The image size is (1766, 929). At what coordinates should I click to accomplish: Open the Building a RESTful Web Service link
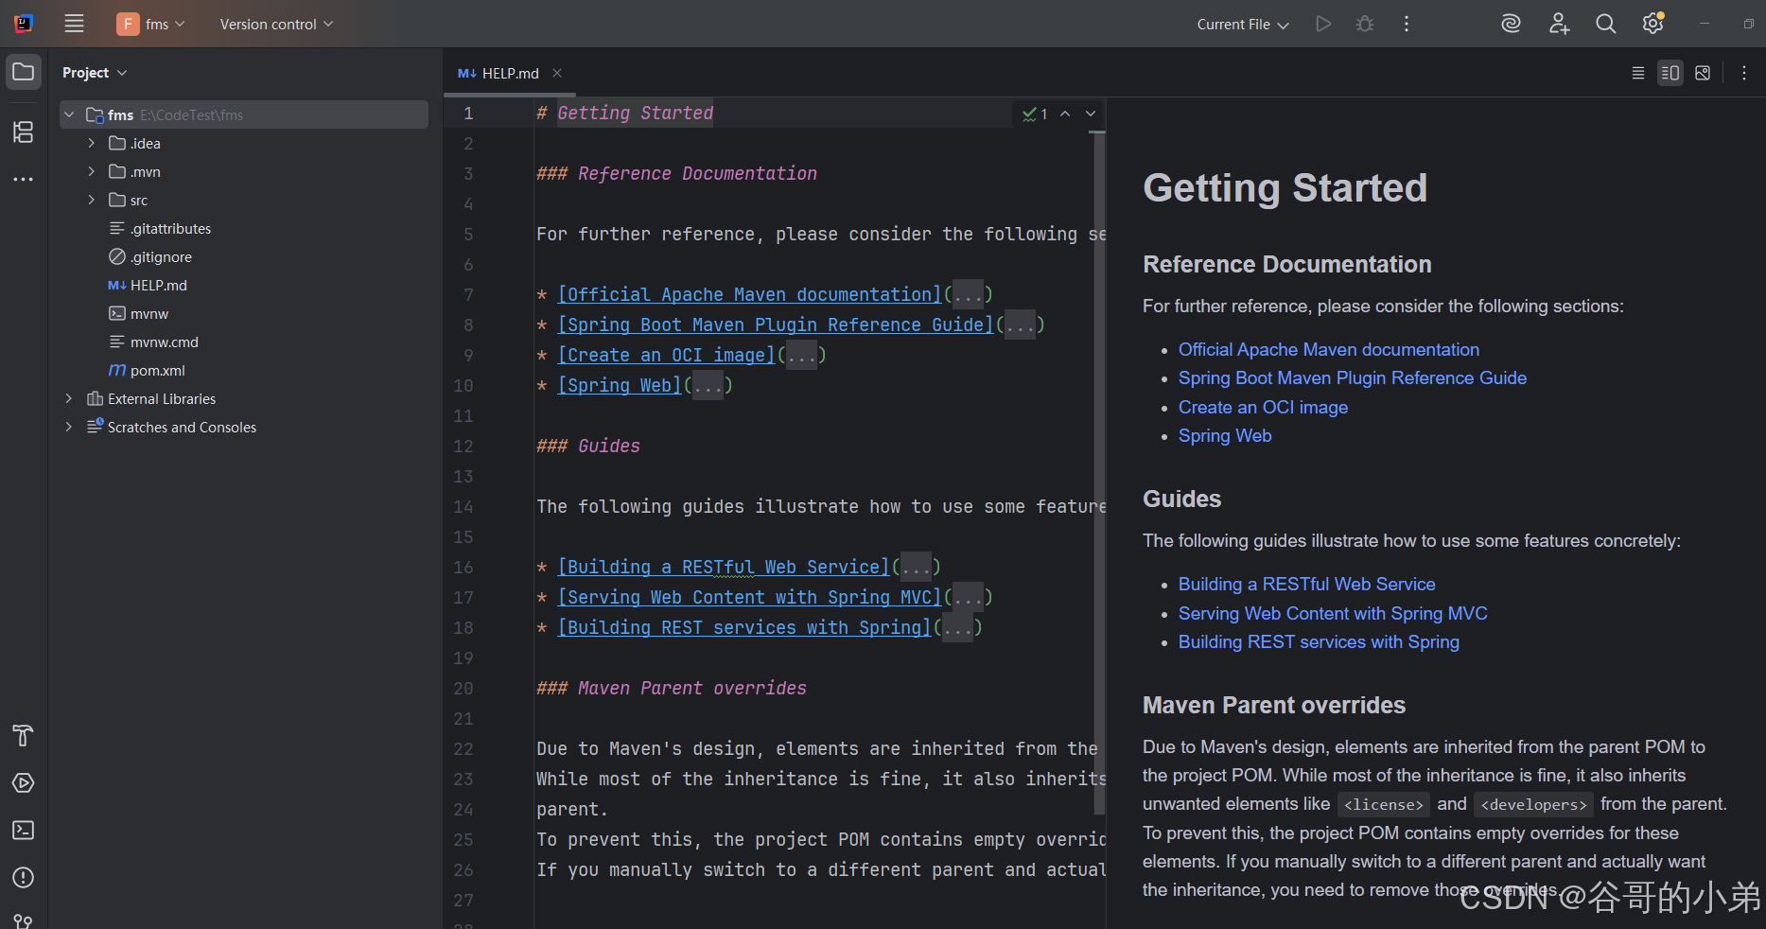pos(1306,584)
